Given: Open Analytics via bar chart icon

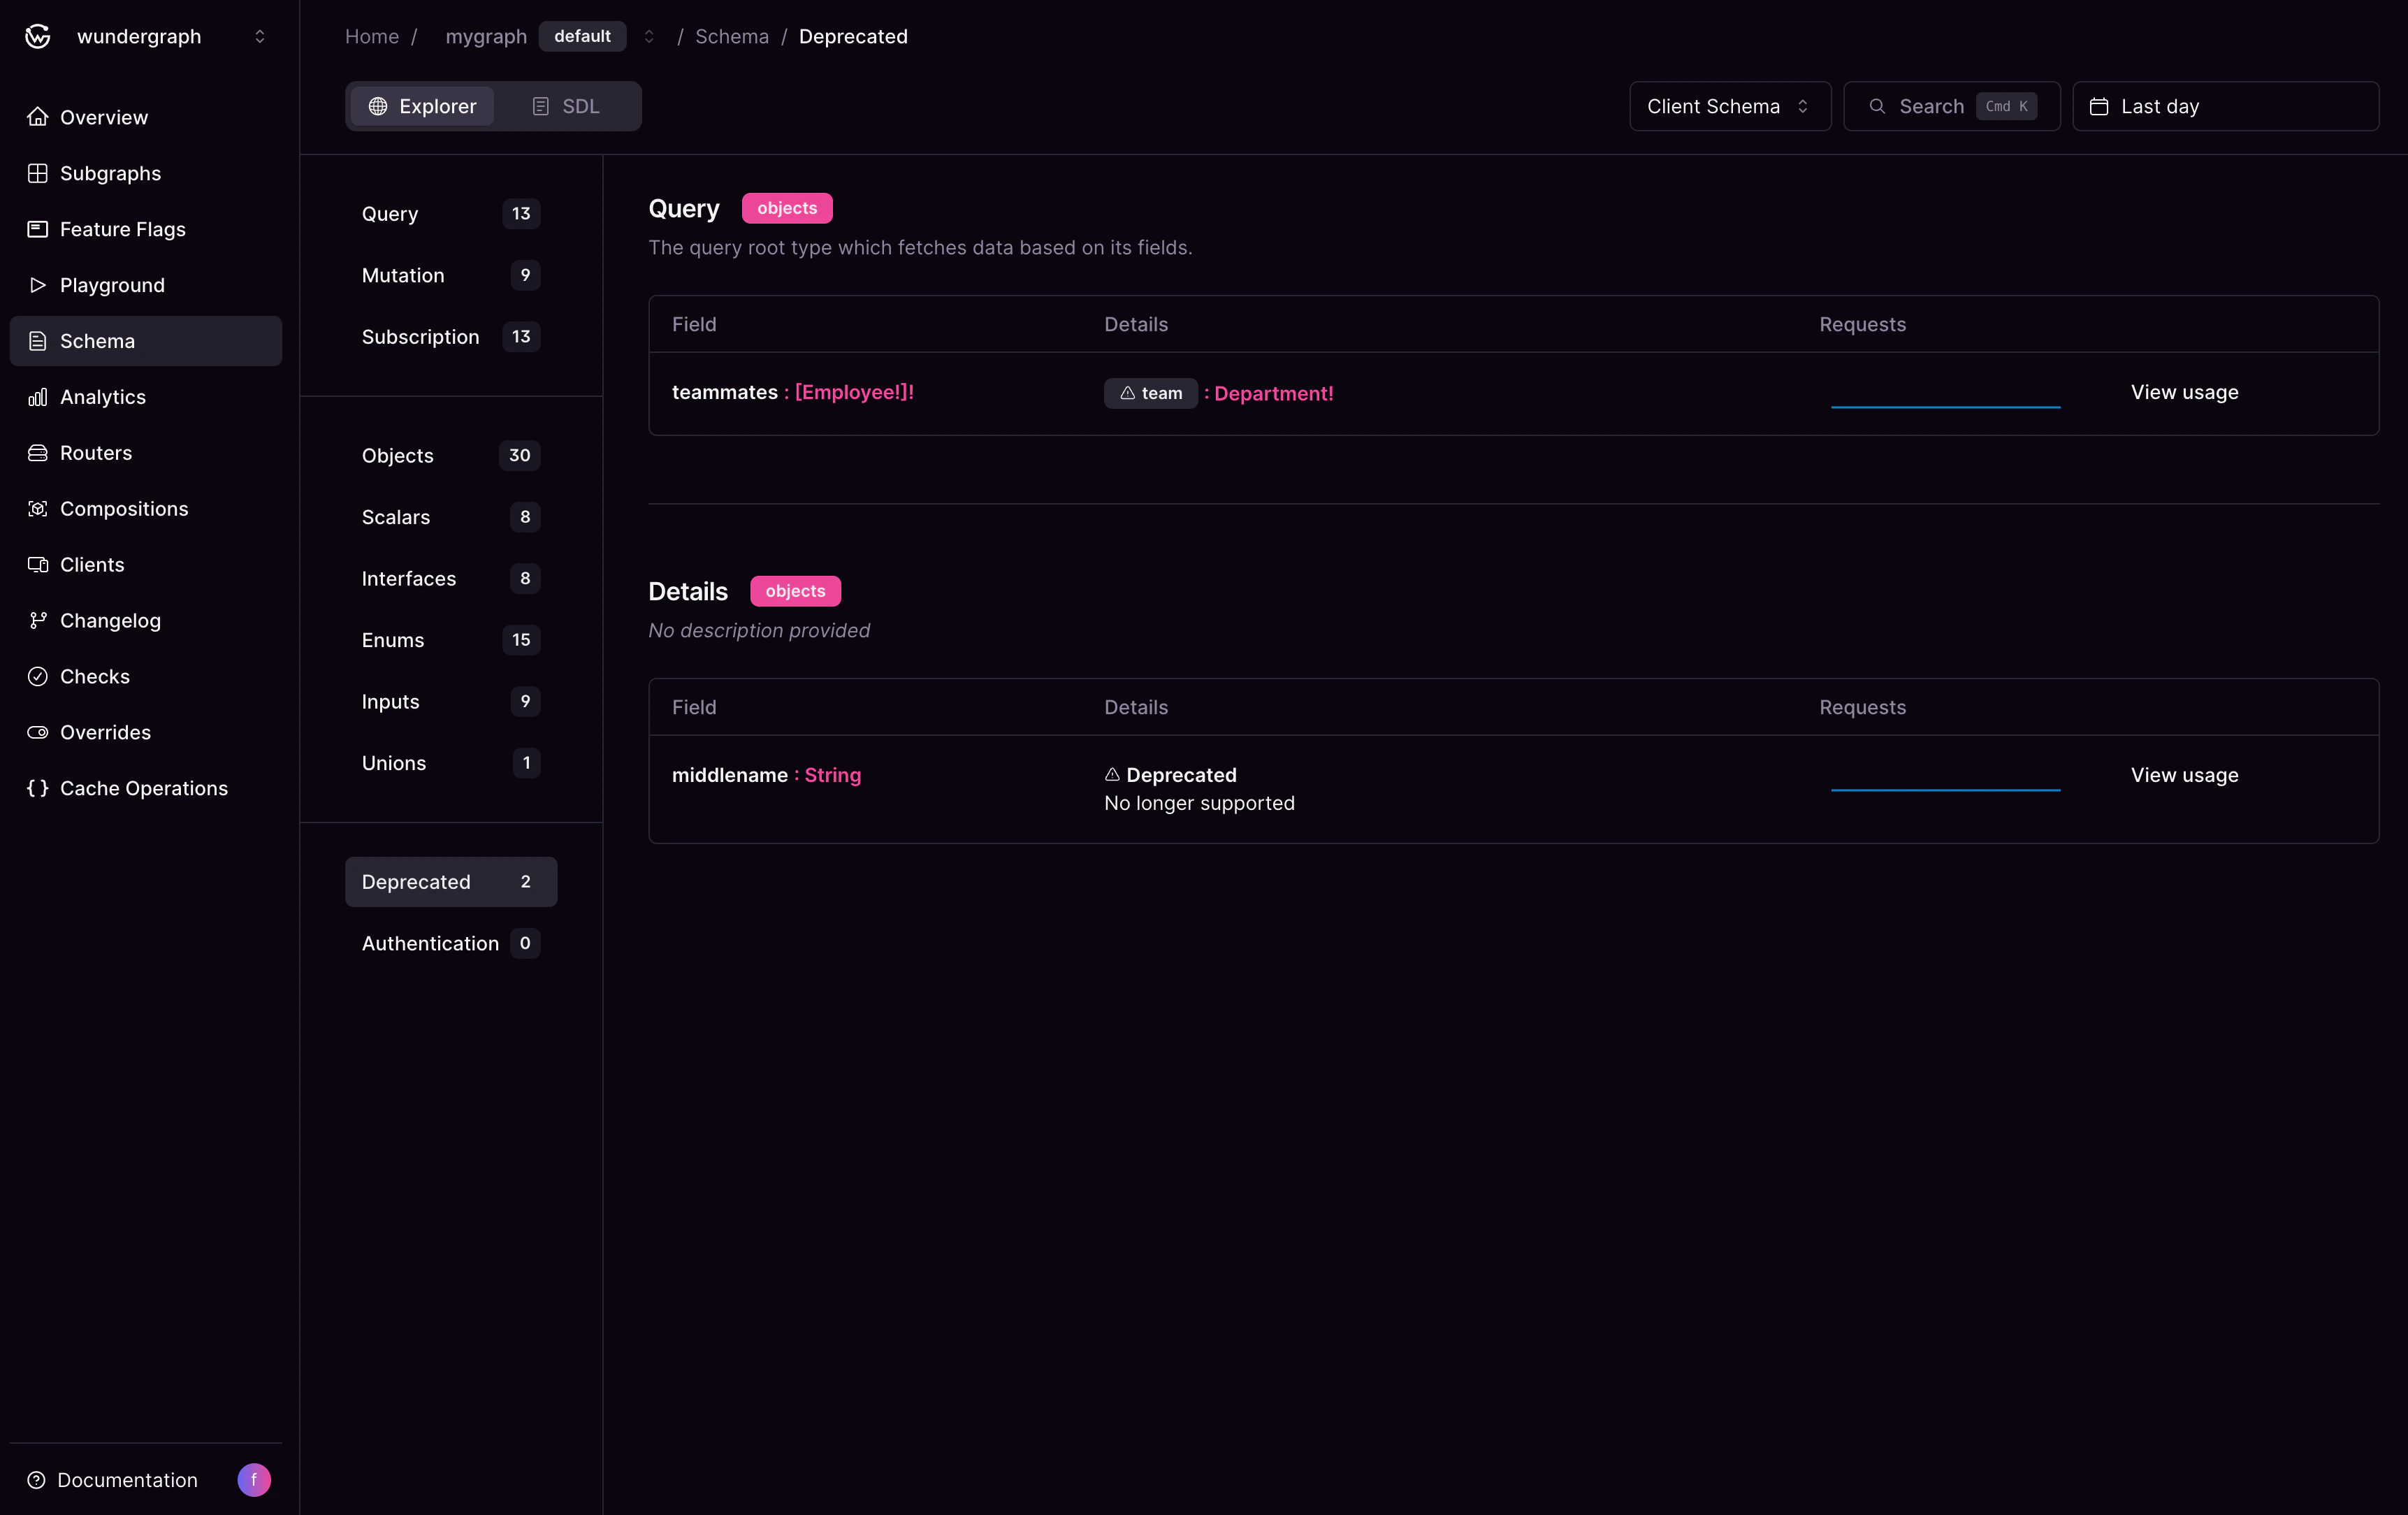Looking at the screenshot, I should click(x=37, y=397).
